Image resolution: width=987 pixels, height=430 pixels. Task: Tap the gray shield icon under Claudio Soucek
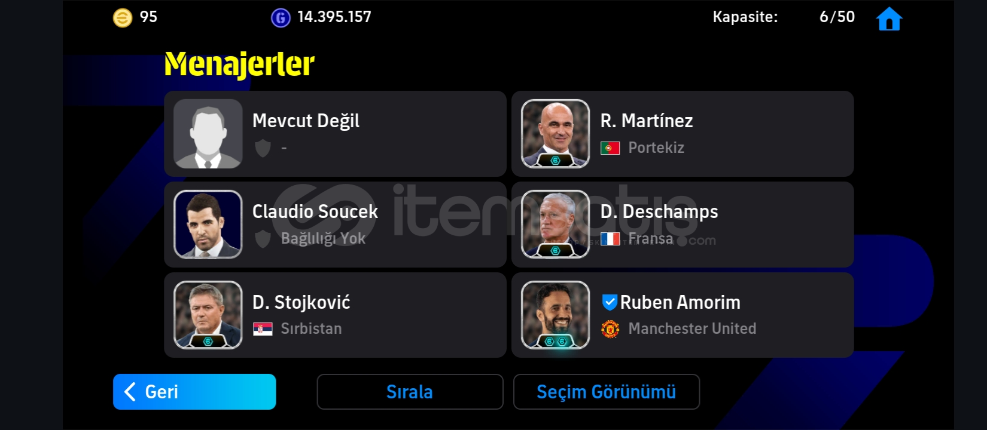(263, 239)
